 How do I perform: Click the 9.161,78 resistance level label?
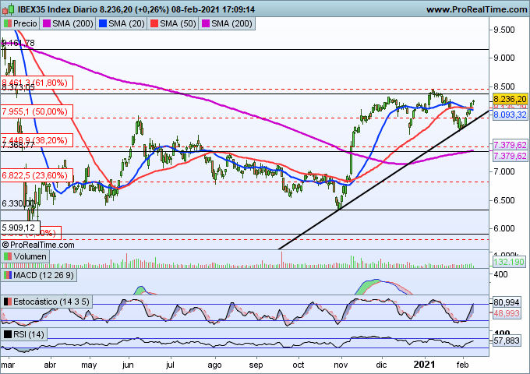click(18, 43)
